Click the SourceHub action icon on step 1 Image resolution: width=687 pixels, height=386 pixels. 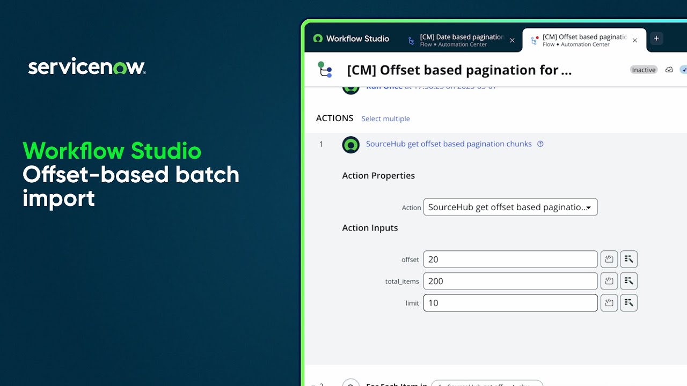[350, 144]
